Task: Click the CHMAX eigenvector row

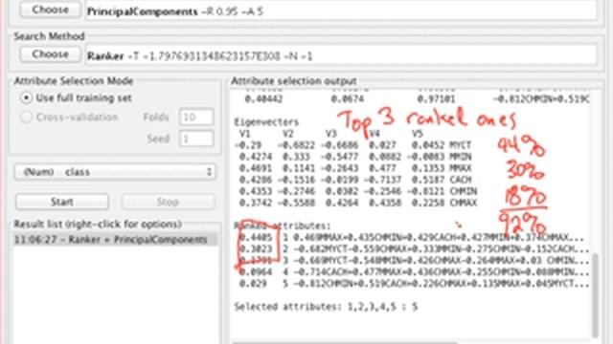Action: [x=357, y=203]
